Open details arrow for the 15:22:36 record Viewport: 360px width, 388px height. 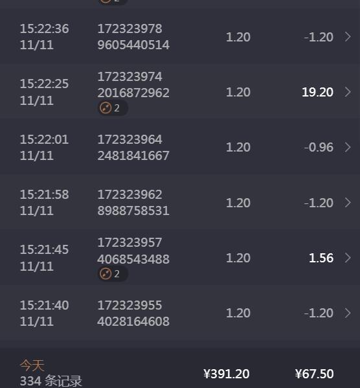coord(348,37)
